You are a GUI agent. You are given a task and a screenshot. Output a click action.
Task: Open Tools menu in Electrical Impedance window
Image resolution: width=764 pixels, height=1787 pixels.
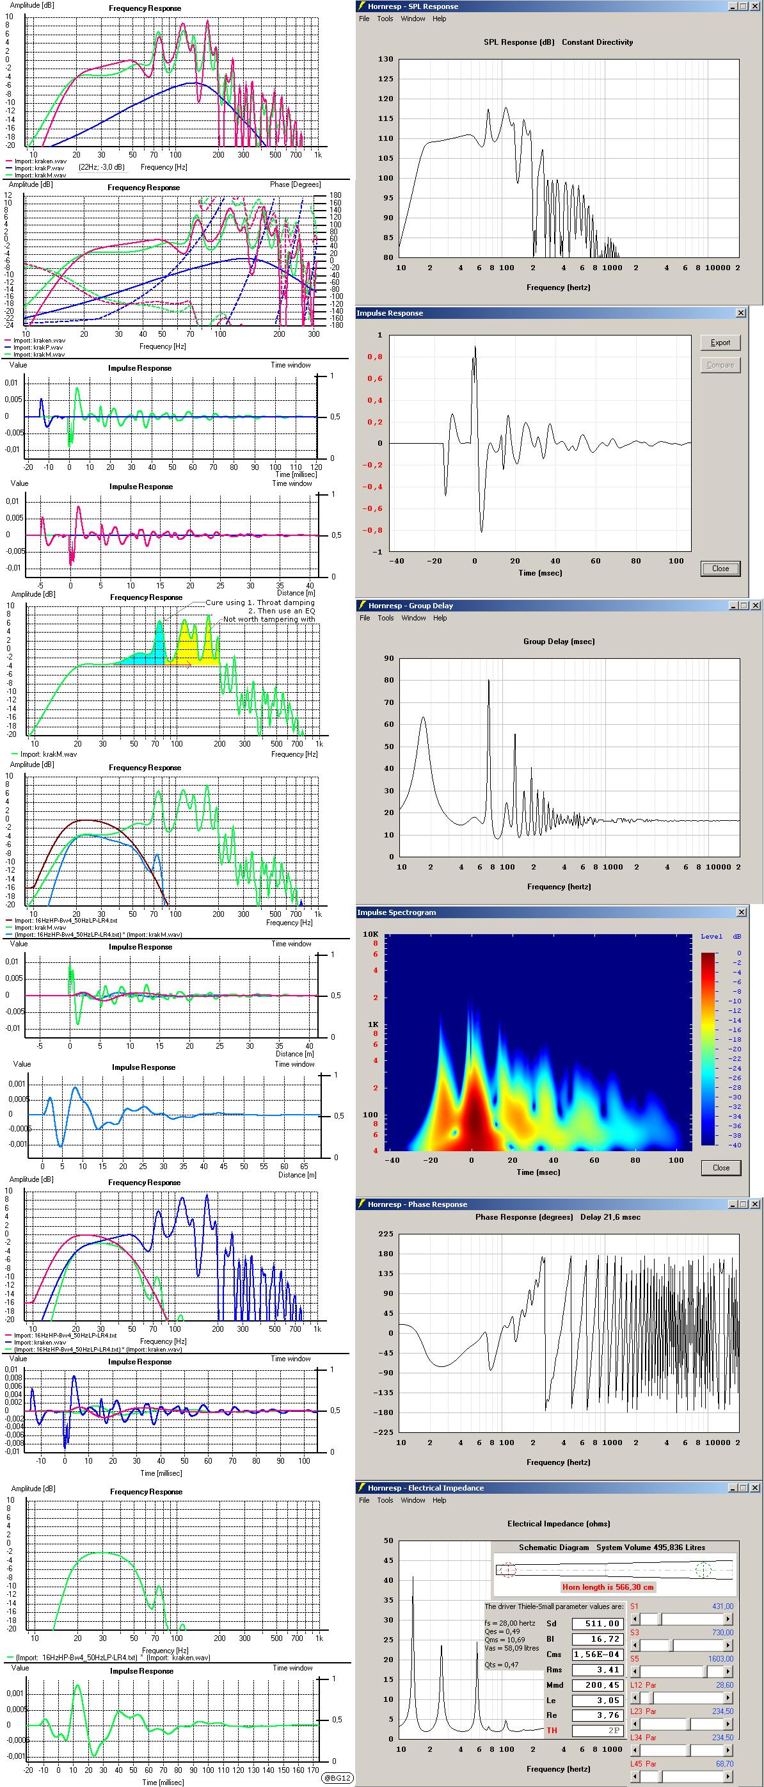[x=385, y=1500]
